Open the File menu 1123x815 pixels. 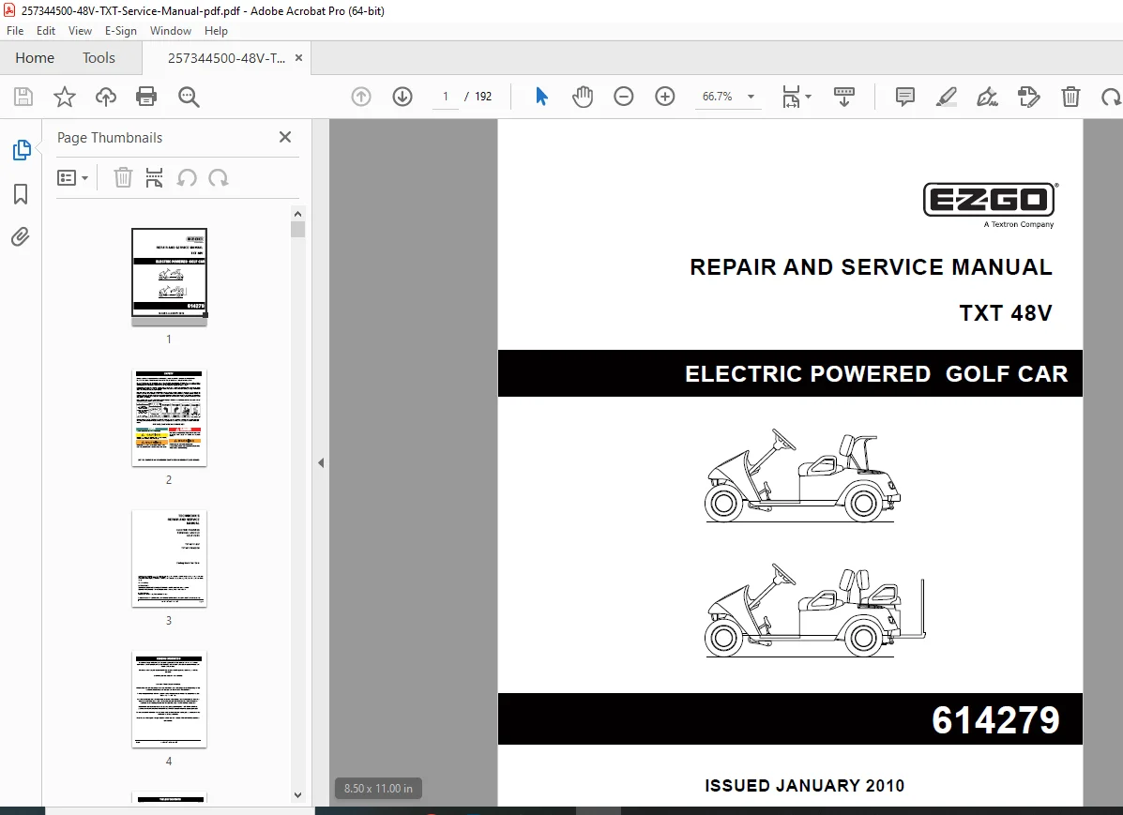15,31
